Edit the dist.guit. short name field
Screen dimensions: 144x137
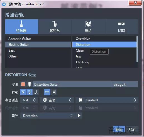(x=125, y=84)
